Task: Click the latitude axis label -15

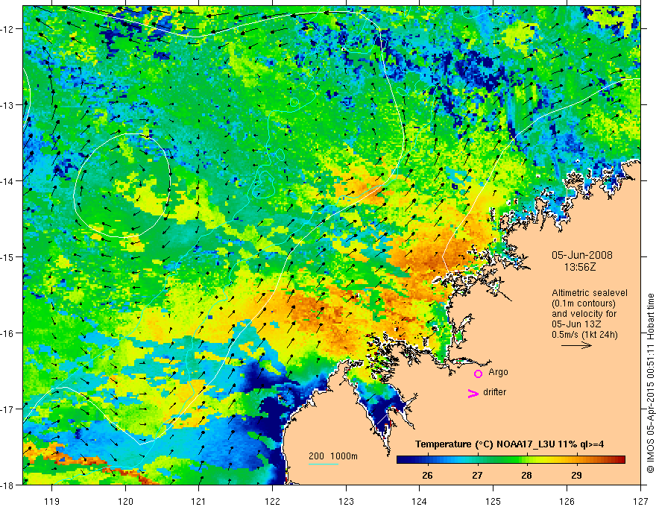Action: coord(9,257)
